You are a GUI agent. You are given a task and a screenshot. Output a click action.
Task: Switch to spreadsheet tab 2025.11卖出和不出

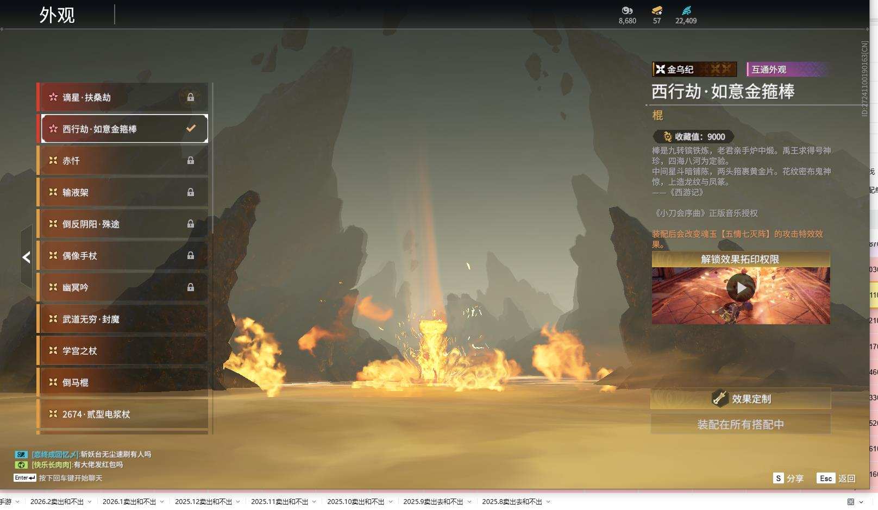click(279, 502)
